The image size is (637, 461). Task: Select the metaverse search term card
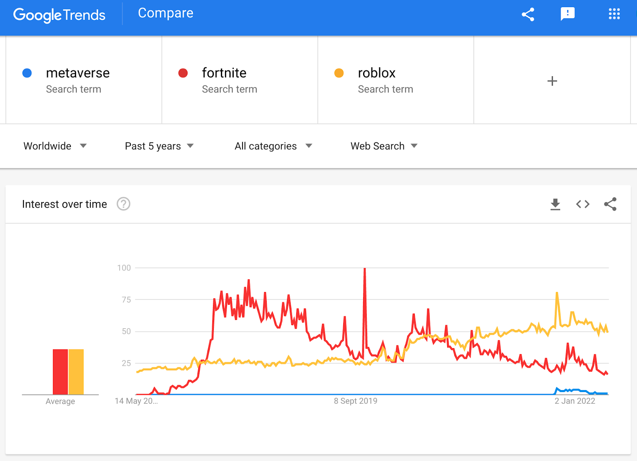click(x=84, y=80)
